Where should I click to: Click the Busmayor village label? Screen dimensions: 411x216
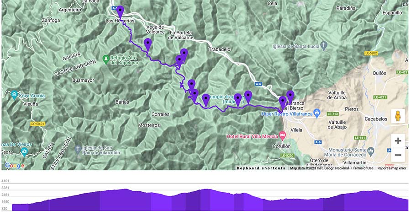coord(83,80)
